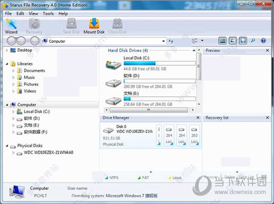Select Pictures in the Libraries tree
The image size is (274, 204).
click(x=31, y=84)
